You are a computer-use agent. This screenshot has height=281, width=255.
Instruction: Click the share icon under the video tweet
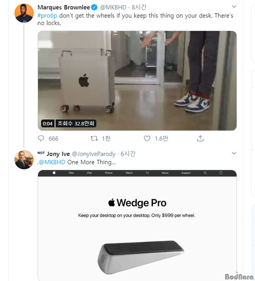click(200, 139)
